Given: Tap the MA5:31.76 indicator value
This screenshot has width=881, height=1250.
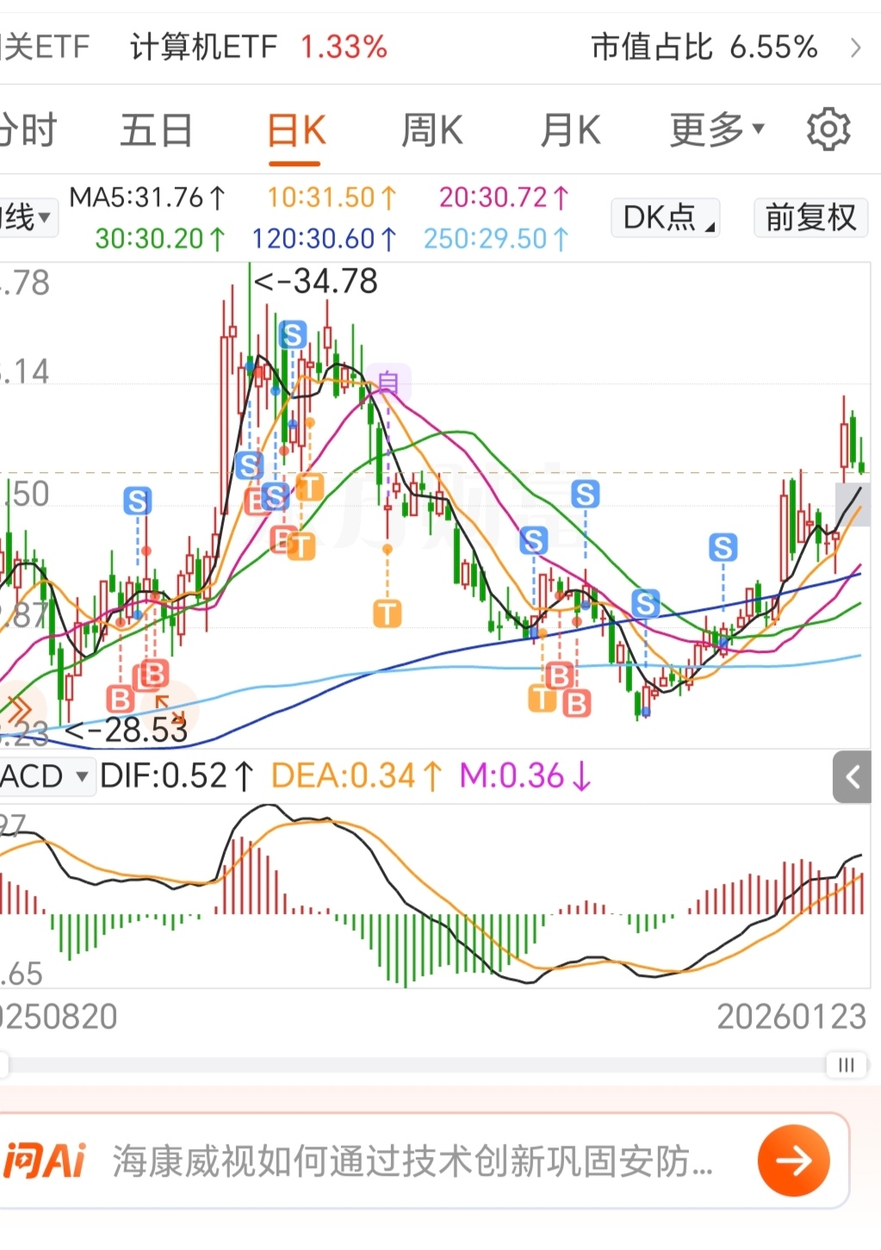Looking at the screenshot, I should pyautogui.click(x=147, y=197).
